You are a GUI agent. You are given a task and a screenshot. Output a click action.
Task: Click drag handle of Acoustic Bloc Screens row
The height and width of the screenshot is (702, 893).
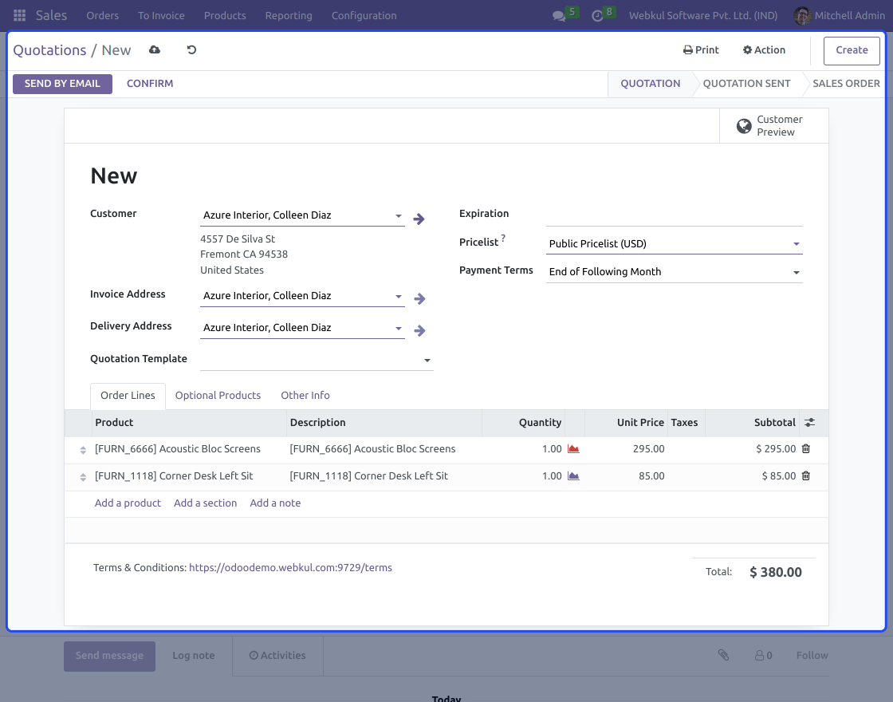pos(83,450)
